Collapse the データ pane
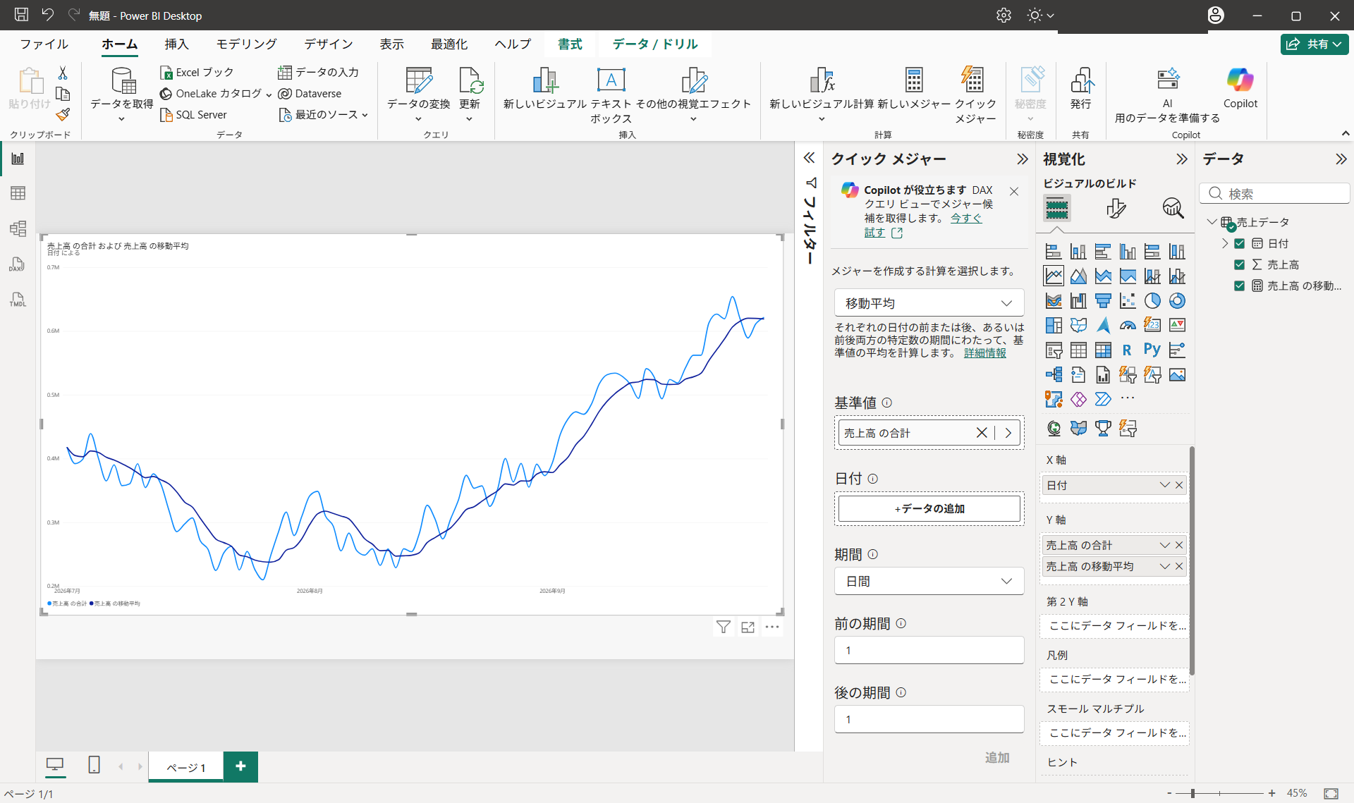The width and height of the screenshot is (1354, 803). 1341,159
